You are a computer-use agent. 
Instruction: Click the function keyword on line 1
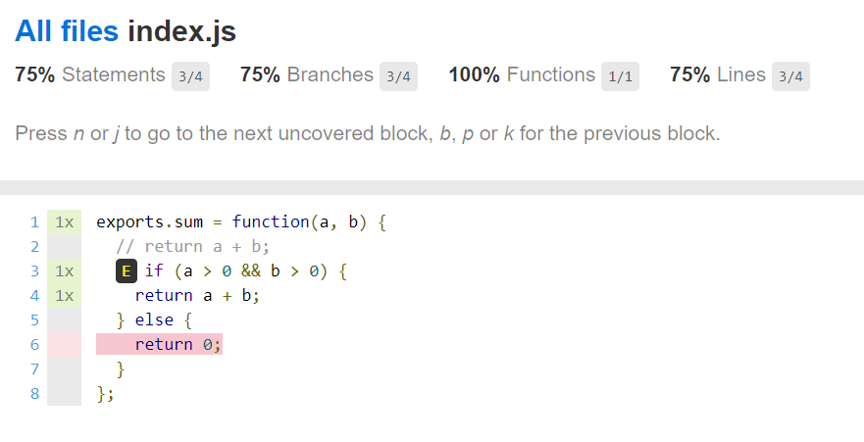(271, 221)
